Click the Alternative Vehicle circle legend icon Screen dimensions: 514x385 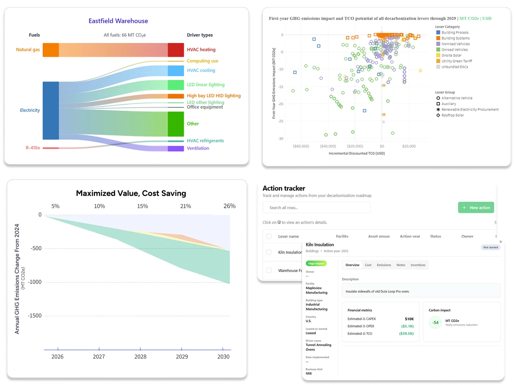[438, 98]
